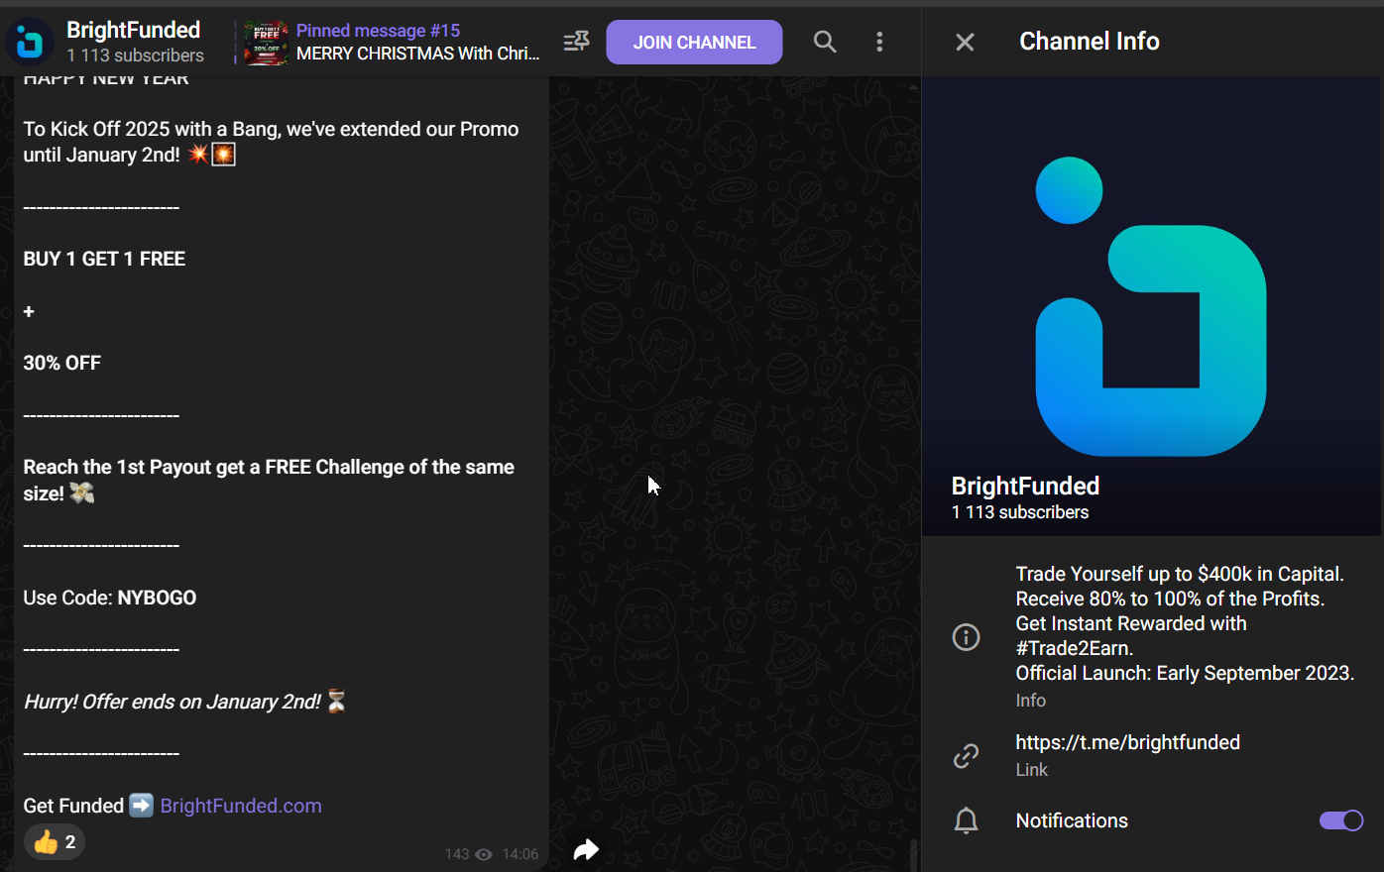
Task: Click the 14:06 message timestamp
Action: click(519, 854)
